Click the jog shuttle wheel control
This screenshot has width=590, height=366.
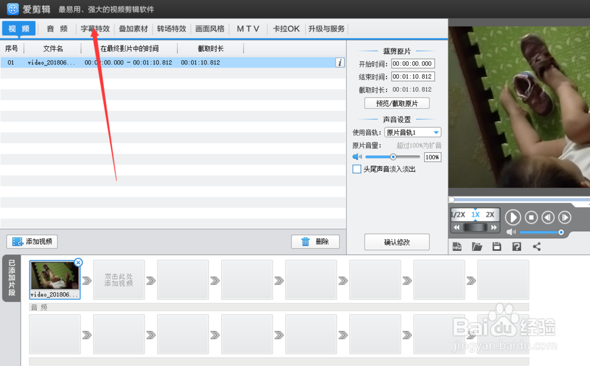pyautogui.click(x=475, y=227)
